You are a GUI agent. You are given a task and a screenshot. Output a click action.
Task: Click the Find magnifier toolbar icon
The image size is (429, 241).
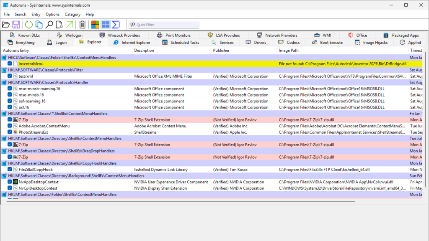49,25
